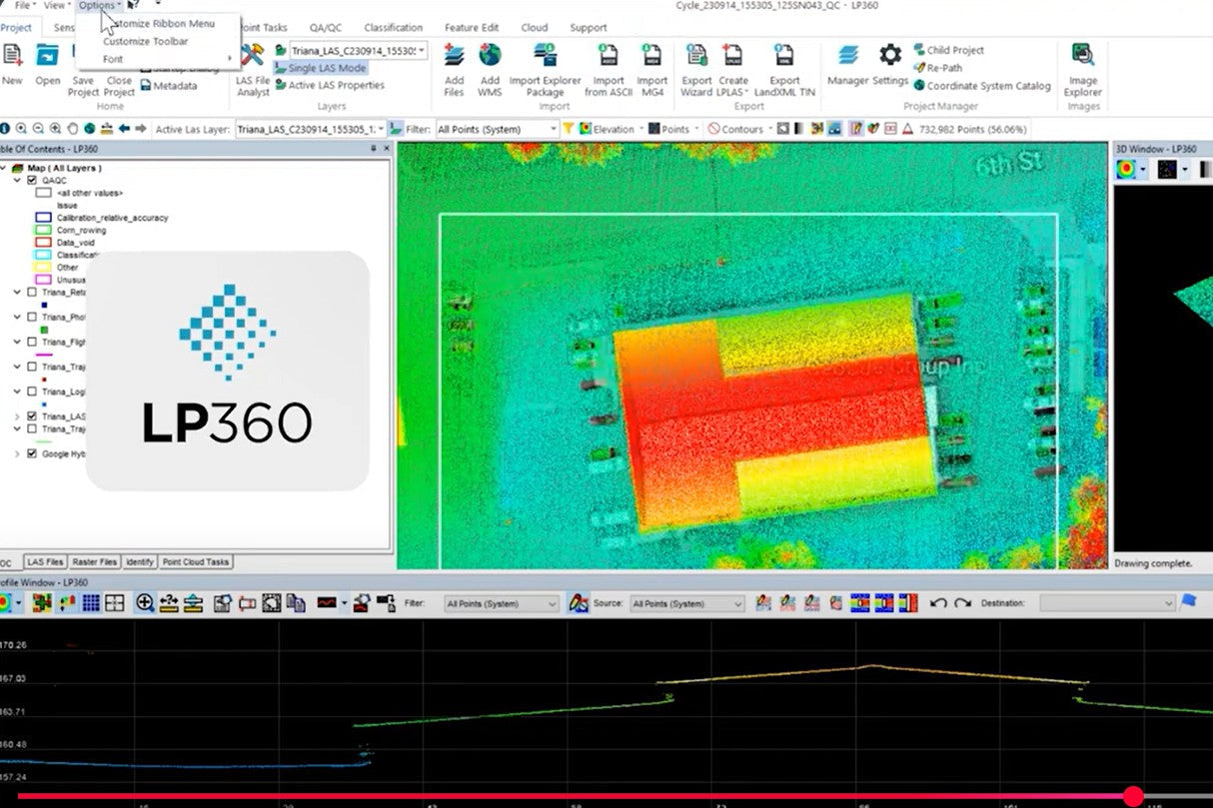Switch to the QA/QC ribbon tab
Viewport: 1213px width, 808px height.
tap(325, 28)
